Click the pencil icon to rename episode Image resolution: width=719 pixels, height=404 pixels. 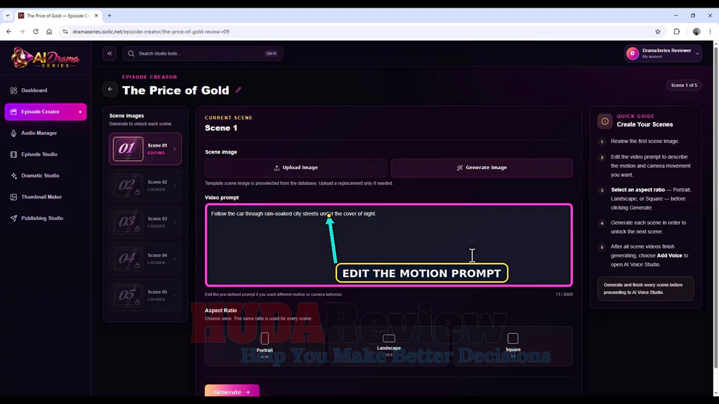click(238, 90)
